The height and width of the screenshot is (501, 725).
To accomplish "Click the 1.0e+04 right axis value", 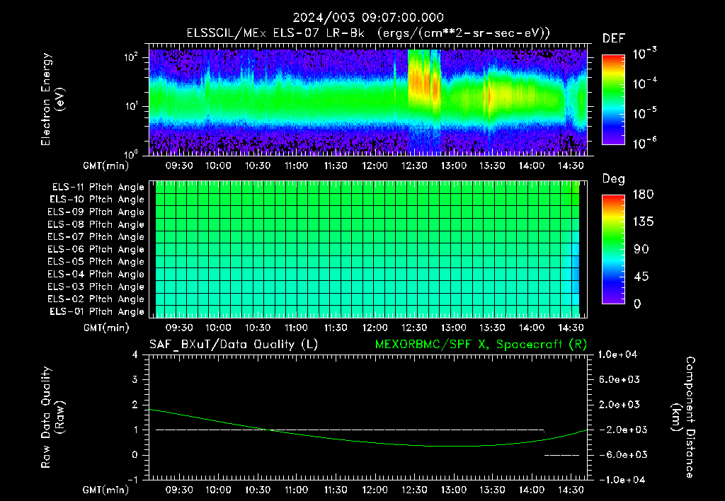I will pyautogui.click(x=617, y=355).
